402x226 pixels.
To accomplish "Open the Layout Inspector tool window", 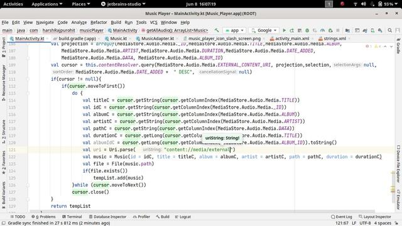I will 374,217.
